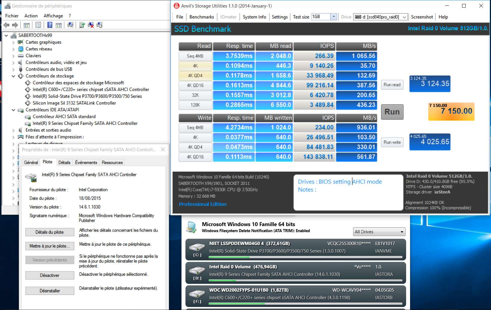
Task: Click the orange total score 7 150.00 box
Action: [x=451, y=112]
